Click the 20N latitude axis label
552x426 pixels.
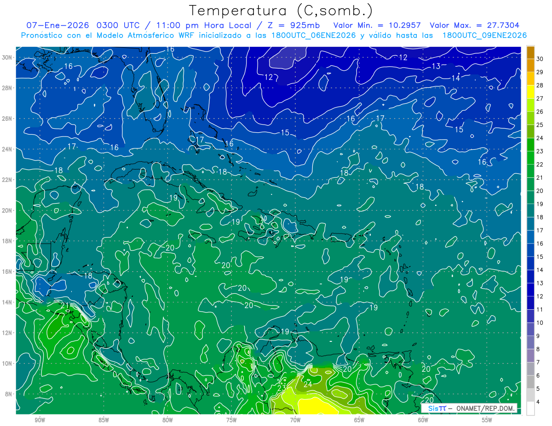(7, 210)
